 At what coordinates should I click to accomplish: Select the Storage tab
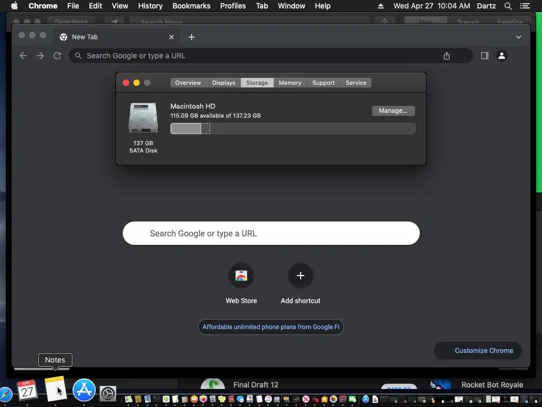point(257,83)
